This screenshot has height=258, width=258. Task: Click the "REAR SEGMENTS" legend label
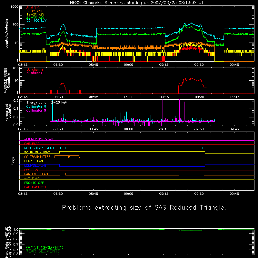43,251
